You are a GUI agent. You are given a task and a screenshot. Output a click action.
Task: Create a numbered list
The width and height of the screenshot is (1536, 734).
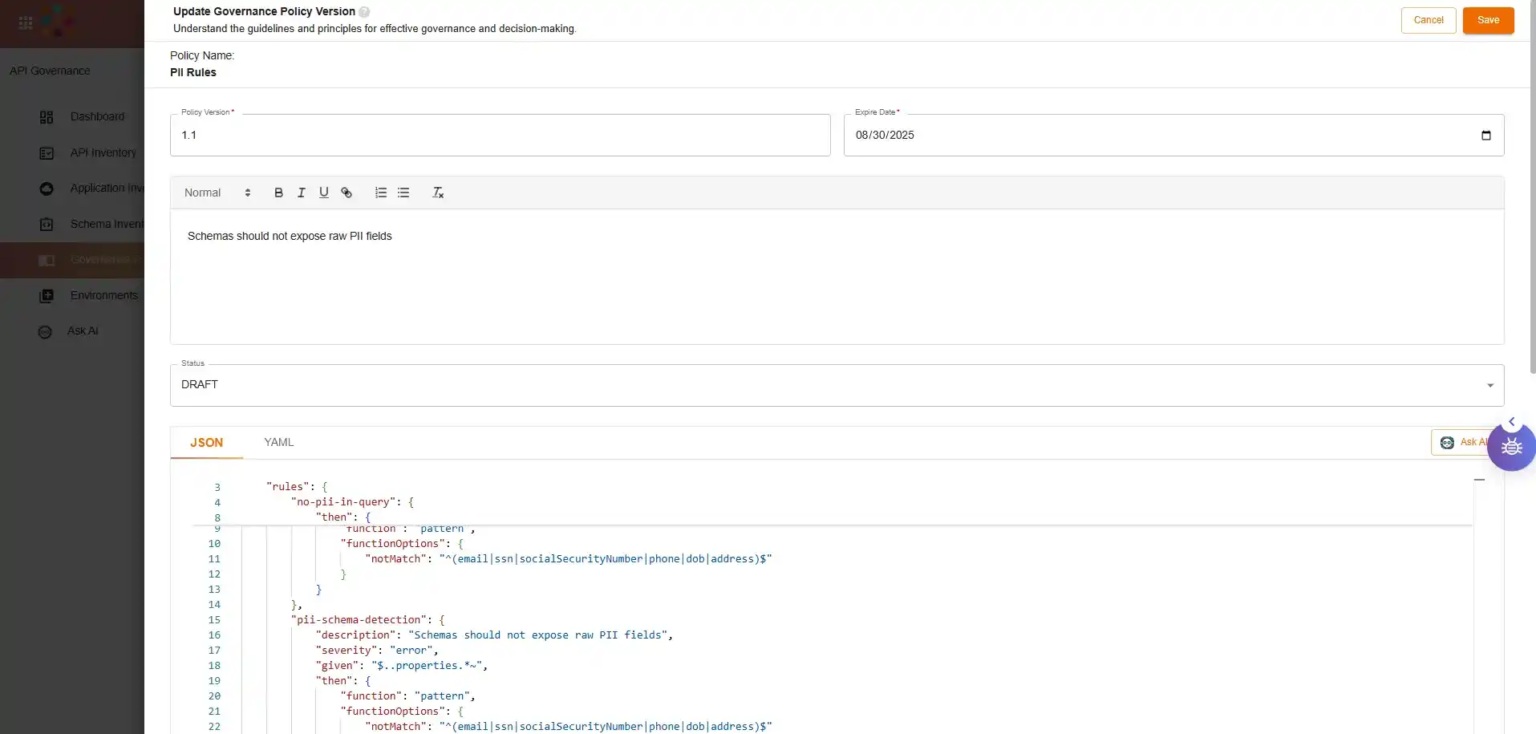pos(381,193)
